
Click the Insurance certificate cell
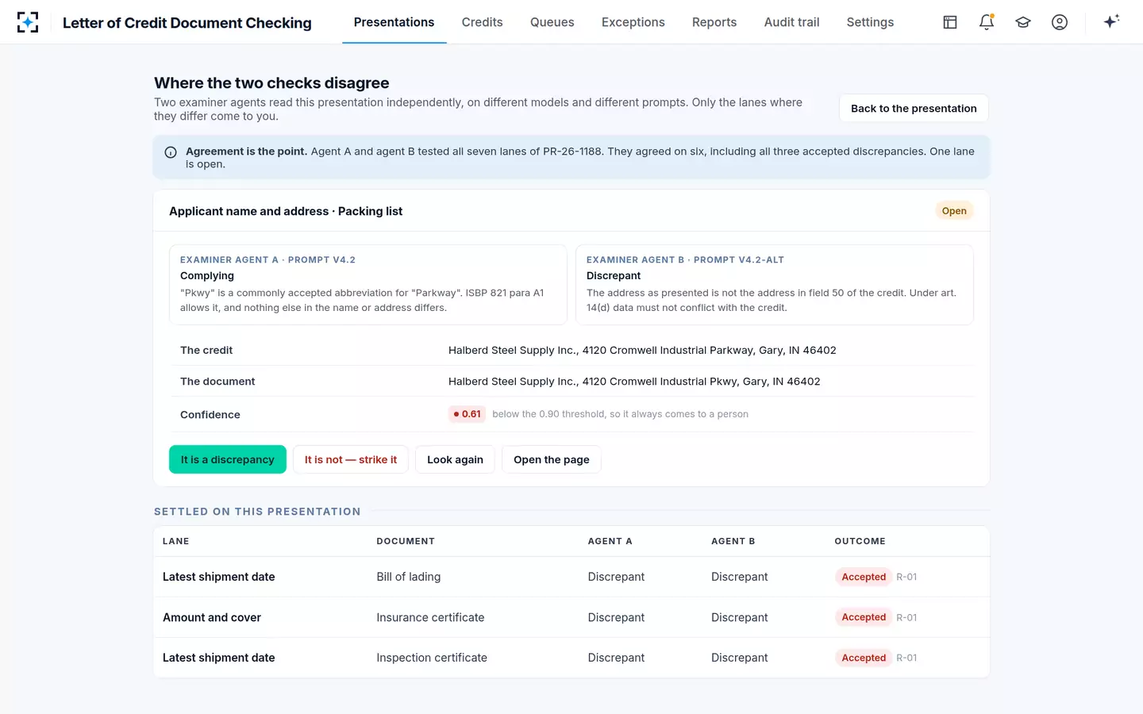[430, 617]
